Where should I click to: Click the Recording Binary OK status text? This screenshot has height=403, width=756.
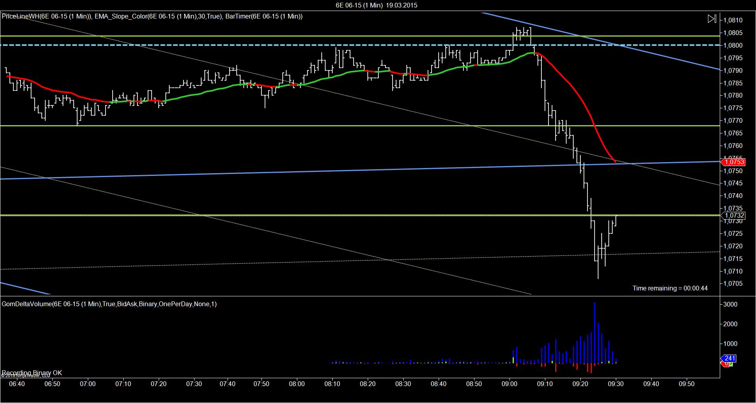click(x=32, y=373)
